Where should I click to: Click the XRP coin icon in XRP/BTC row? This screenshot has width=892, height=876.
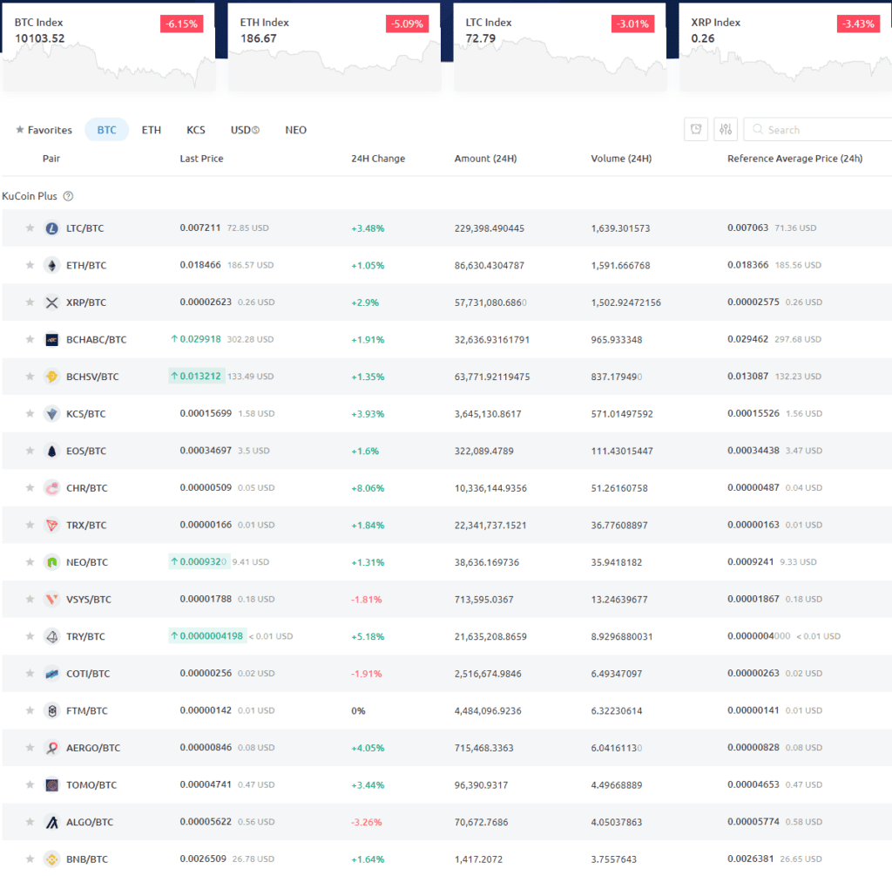[51, 302]
